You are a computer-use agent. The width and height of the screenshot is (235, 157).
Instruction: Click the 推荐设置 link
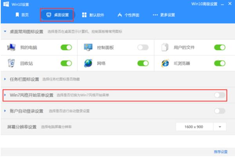pyautogui.click(x=221, y=152)
